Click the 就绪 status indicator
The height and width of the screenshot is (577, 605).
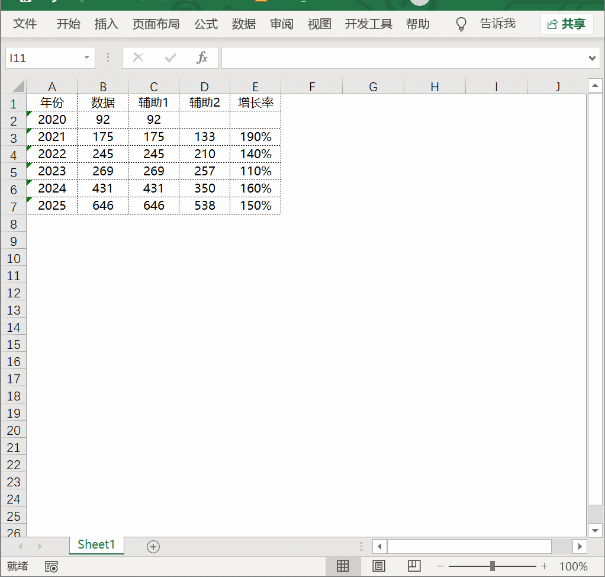click(x=17, y=566)
